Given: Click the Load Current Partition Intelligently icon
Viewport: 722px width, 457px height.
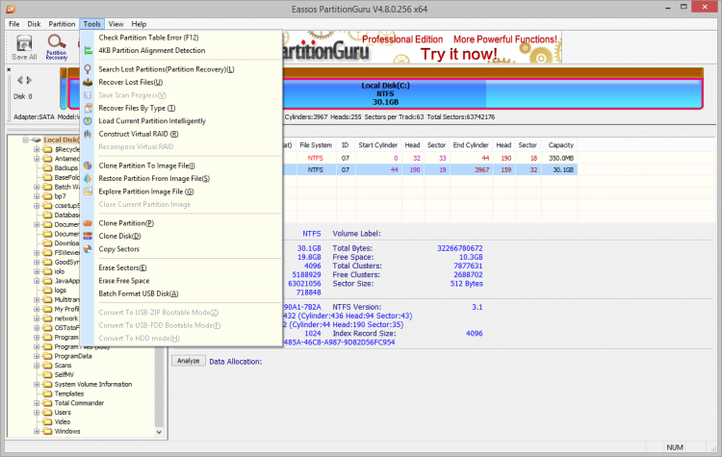Looking at the screenshot, I should [x=88, y=121].
